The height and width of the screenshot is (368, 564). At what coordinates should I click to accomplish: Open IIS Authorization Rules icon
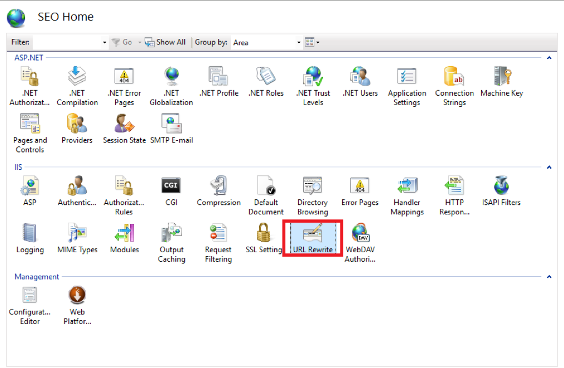pyautogui.click(x=124, y=195)
